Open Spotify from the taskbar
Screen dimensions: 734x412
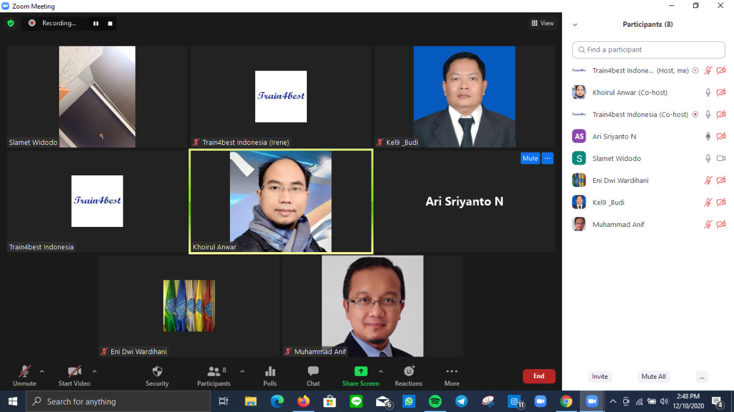(x=435, y=402)
